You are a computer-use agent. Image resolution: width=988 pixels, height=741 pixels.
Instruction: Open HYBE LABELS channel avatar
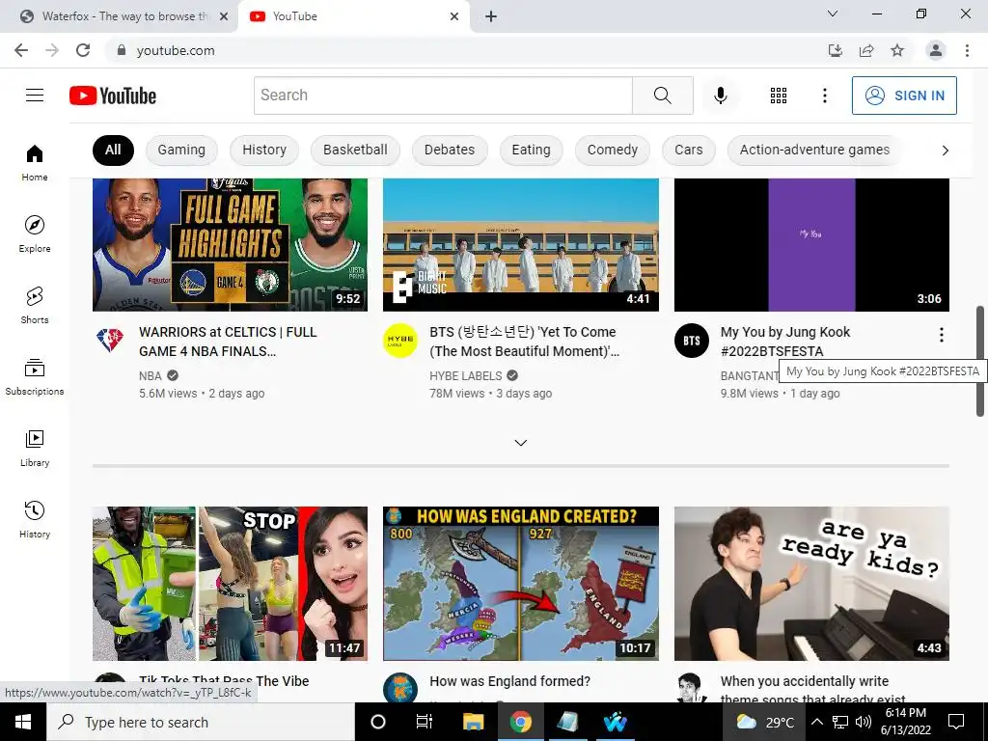pos(400,341)
